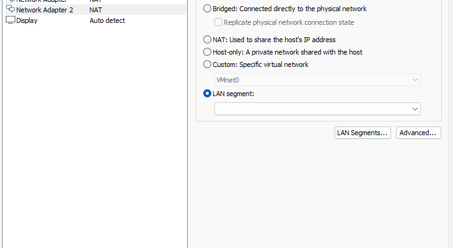Expand the LAN segment dropdown chevron
The image size is (453, 248).
[x=415, y=109]
